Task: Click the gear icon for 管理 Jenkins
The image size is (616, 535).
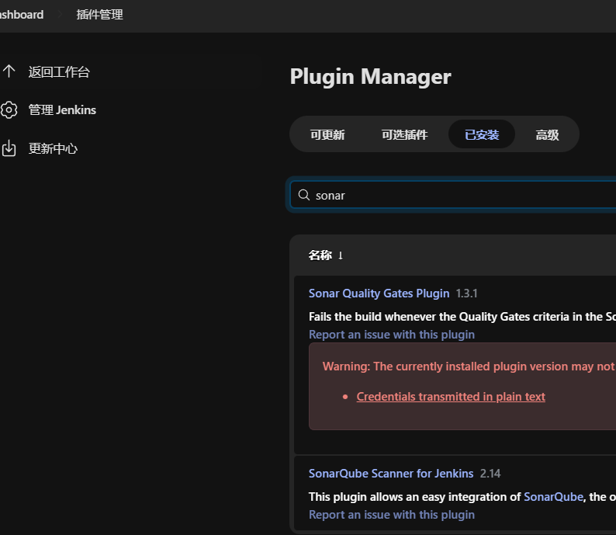Action: (9, 109)
